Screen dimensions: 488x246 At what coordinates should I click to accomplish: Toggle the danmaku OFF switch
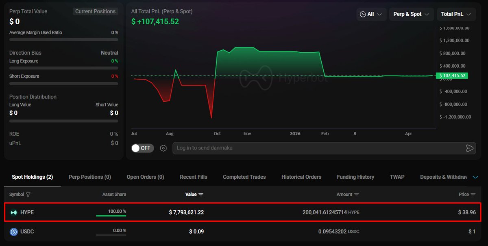click(142, 148)
